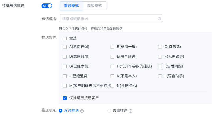
Task: Turn off the 挂机短信推送 switch
Action: click(x=47, y=6)
